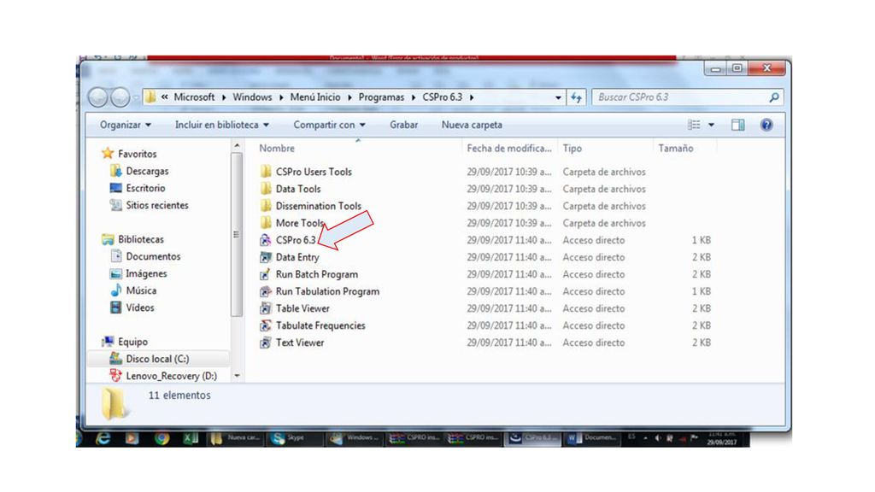Screen dimensions: 875x492
Task: Go to Windows in the address path
Action: (252, 97)
